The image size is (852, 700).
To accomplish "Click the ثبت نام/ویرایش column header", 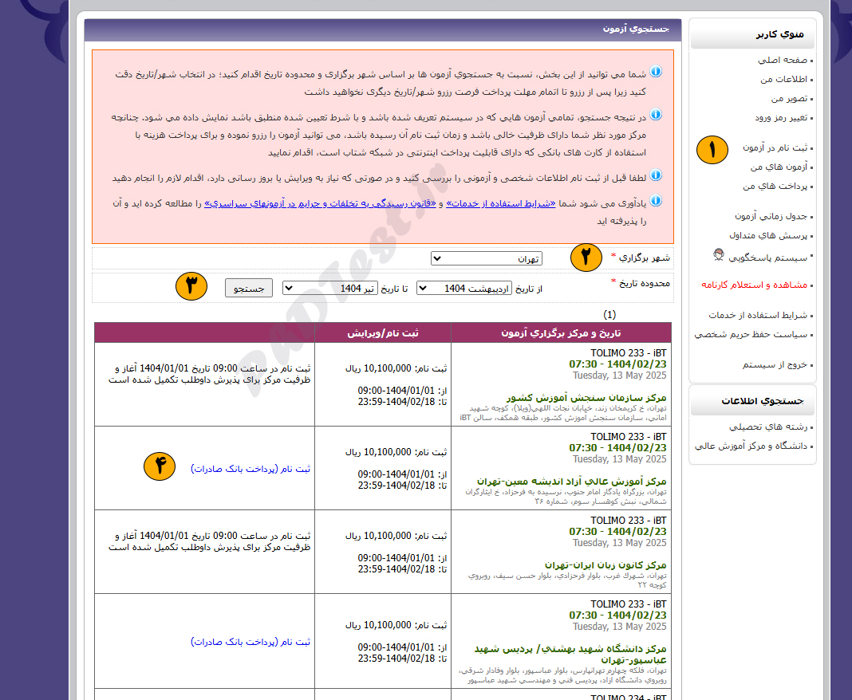I will click(383, 333).
